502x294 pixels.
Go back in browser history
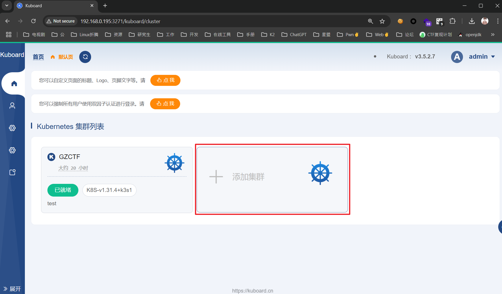pos(8,21)
